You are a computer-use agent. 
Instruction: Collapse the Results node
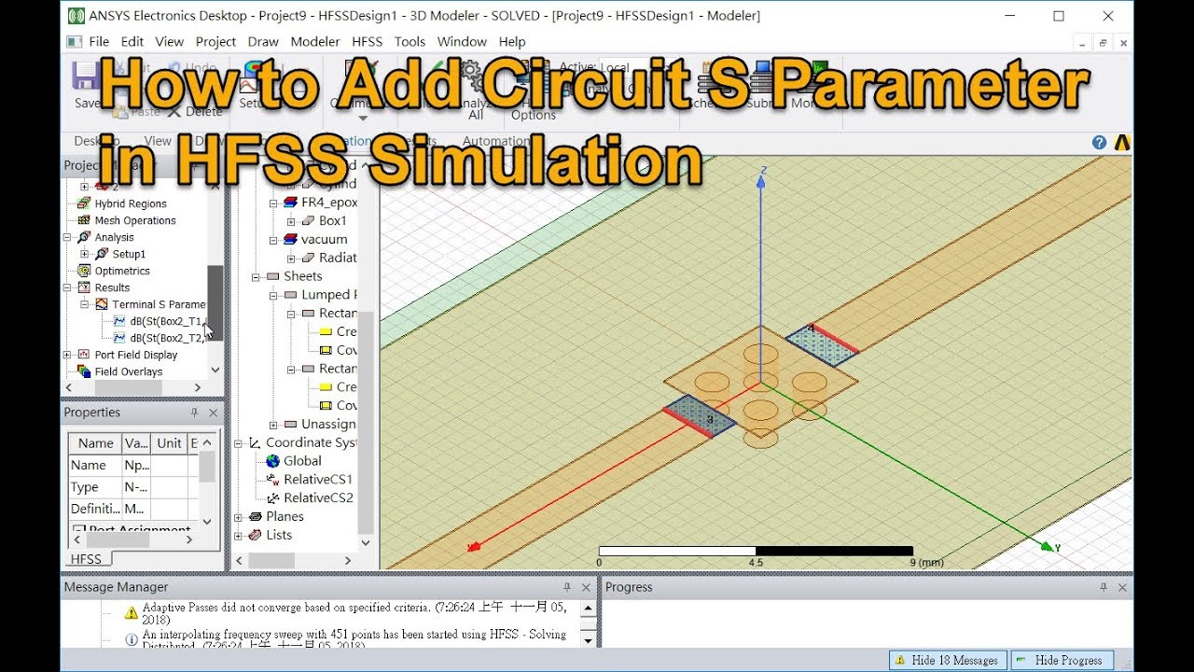click(x=67, y=287)
